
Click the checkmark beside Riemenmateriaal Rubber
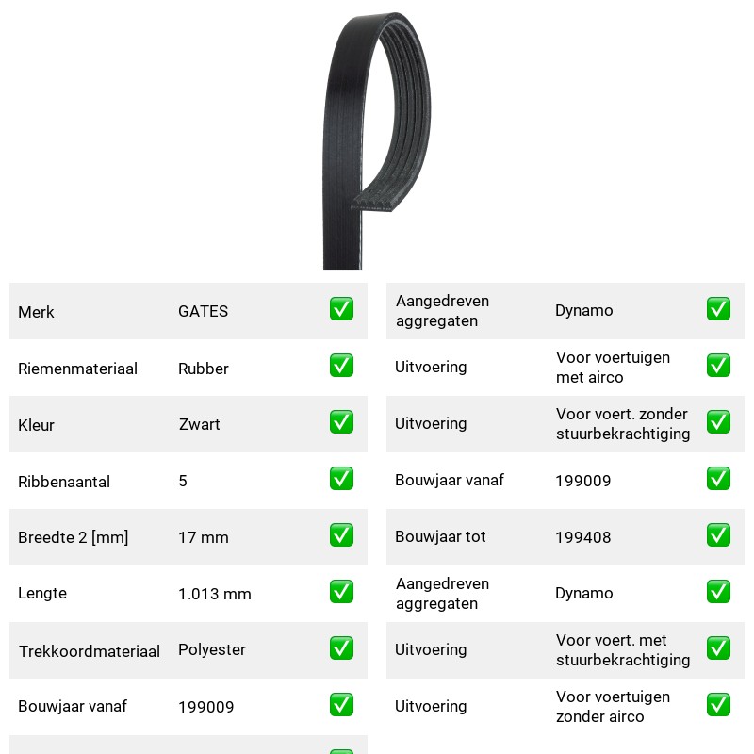[341, 366]
